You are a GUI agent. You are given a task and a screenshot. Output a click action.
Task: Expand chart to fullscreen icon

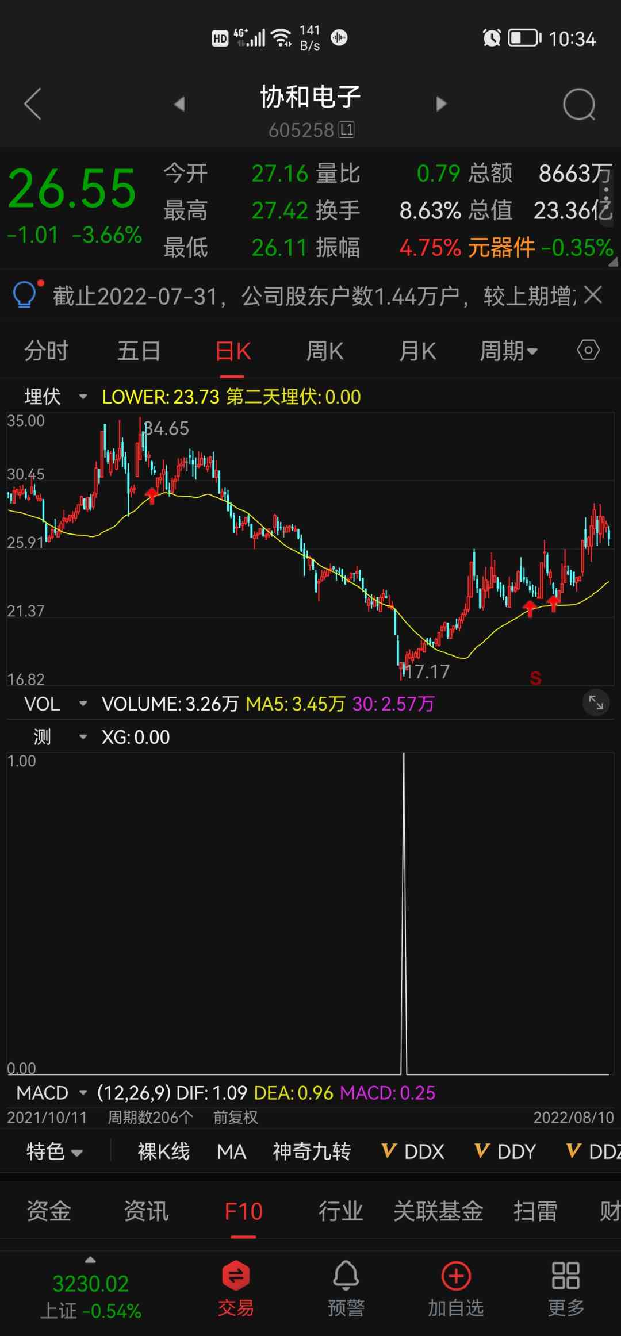(x=596, y=702)
